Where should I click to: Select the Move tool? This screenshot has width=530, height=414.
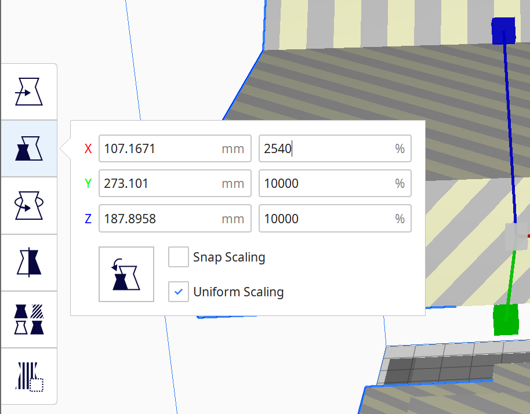[x=29, y=92]
